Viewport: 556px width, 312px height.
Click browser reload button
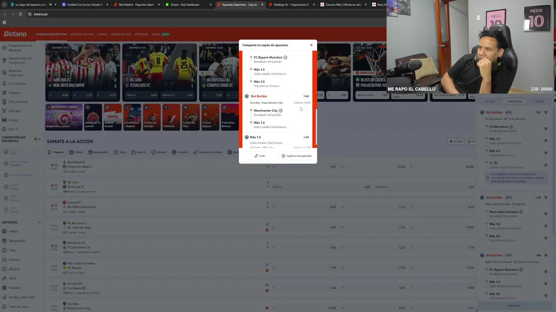pyautogui.click(x=20, y=14)
